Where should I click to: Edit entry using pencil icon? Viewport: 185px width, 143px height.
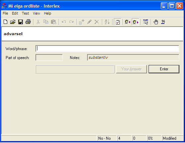[x=89, y=22]
